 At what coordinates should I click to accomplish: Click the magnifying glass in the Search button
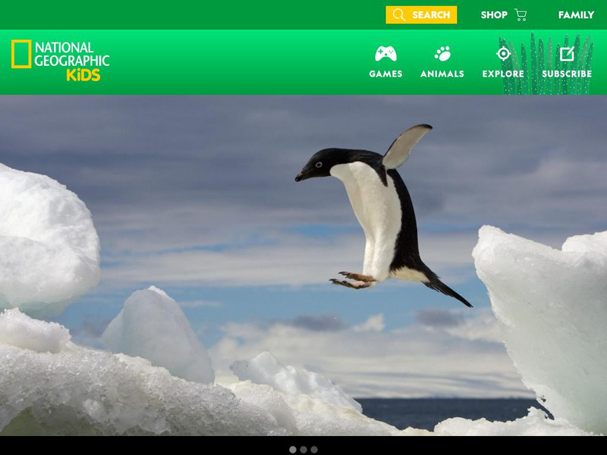click(x=398, y=13)
